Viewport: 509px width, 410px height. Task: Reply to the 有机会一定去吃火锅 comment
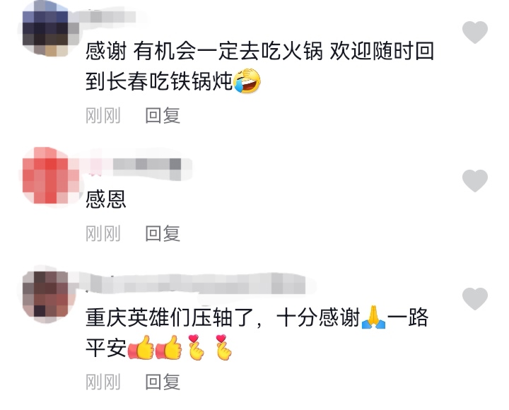point(163,115)
